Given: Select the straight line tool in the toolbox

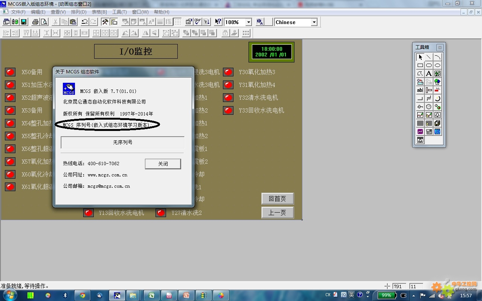Looking at the screenshot, I should pos(429,57).
